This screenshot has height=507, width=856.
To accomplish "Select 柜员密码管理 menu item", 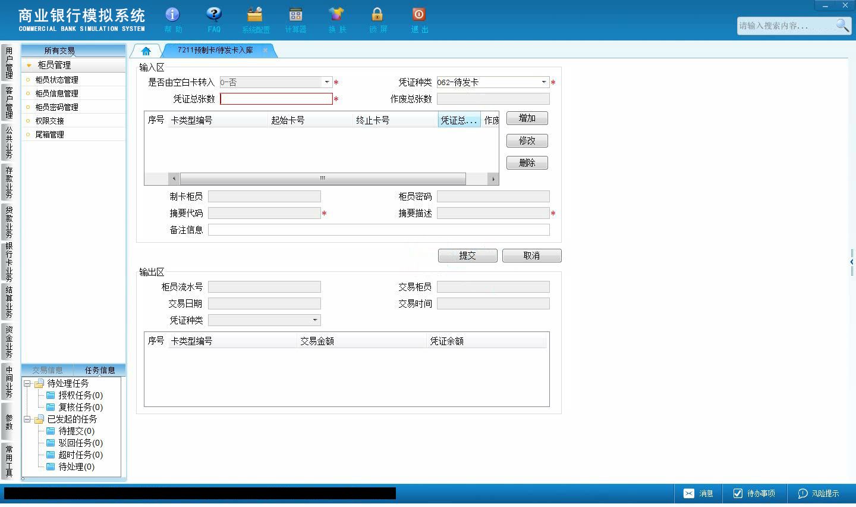I will pos(56,107).
